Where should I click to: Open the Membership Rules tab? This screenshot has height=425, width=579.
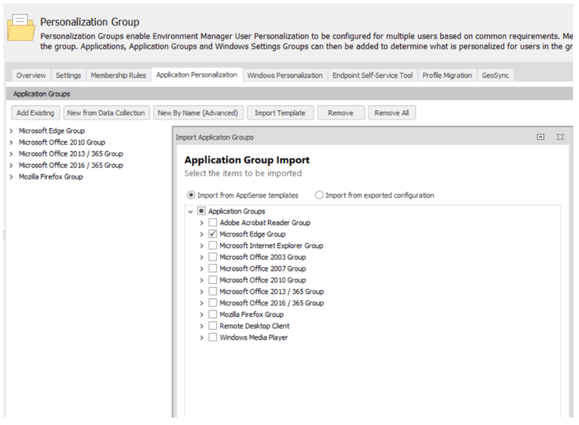click(119, 75)
